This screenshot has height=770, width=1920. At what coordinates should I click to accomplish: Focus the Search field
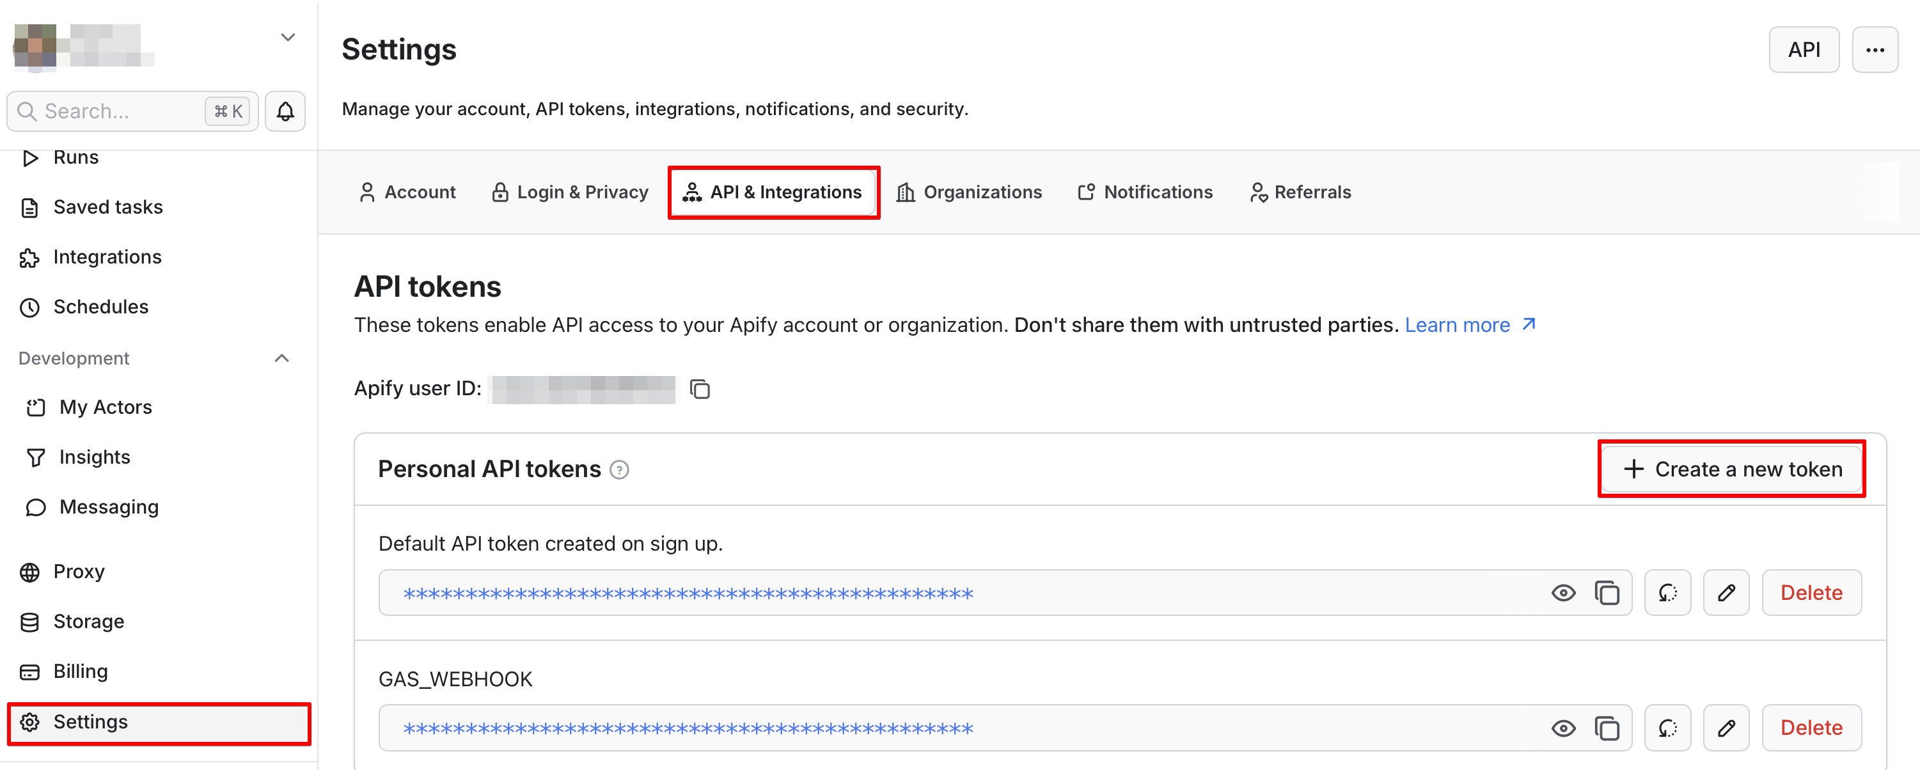click(x=132, y=112)
